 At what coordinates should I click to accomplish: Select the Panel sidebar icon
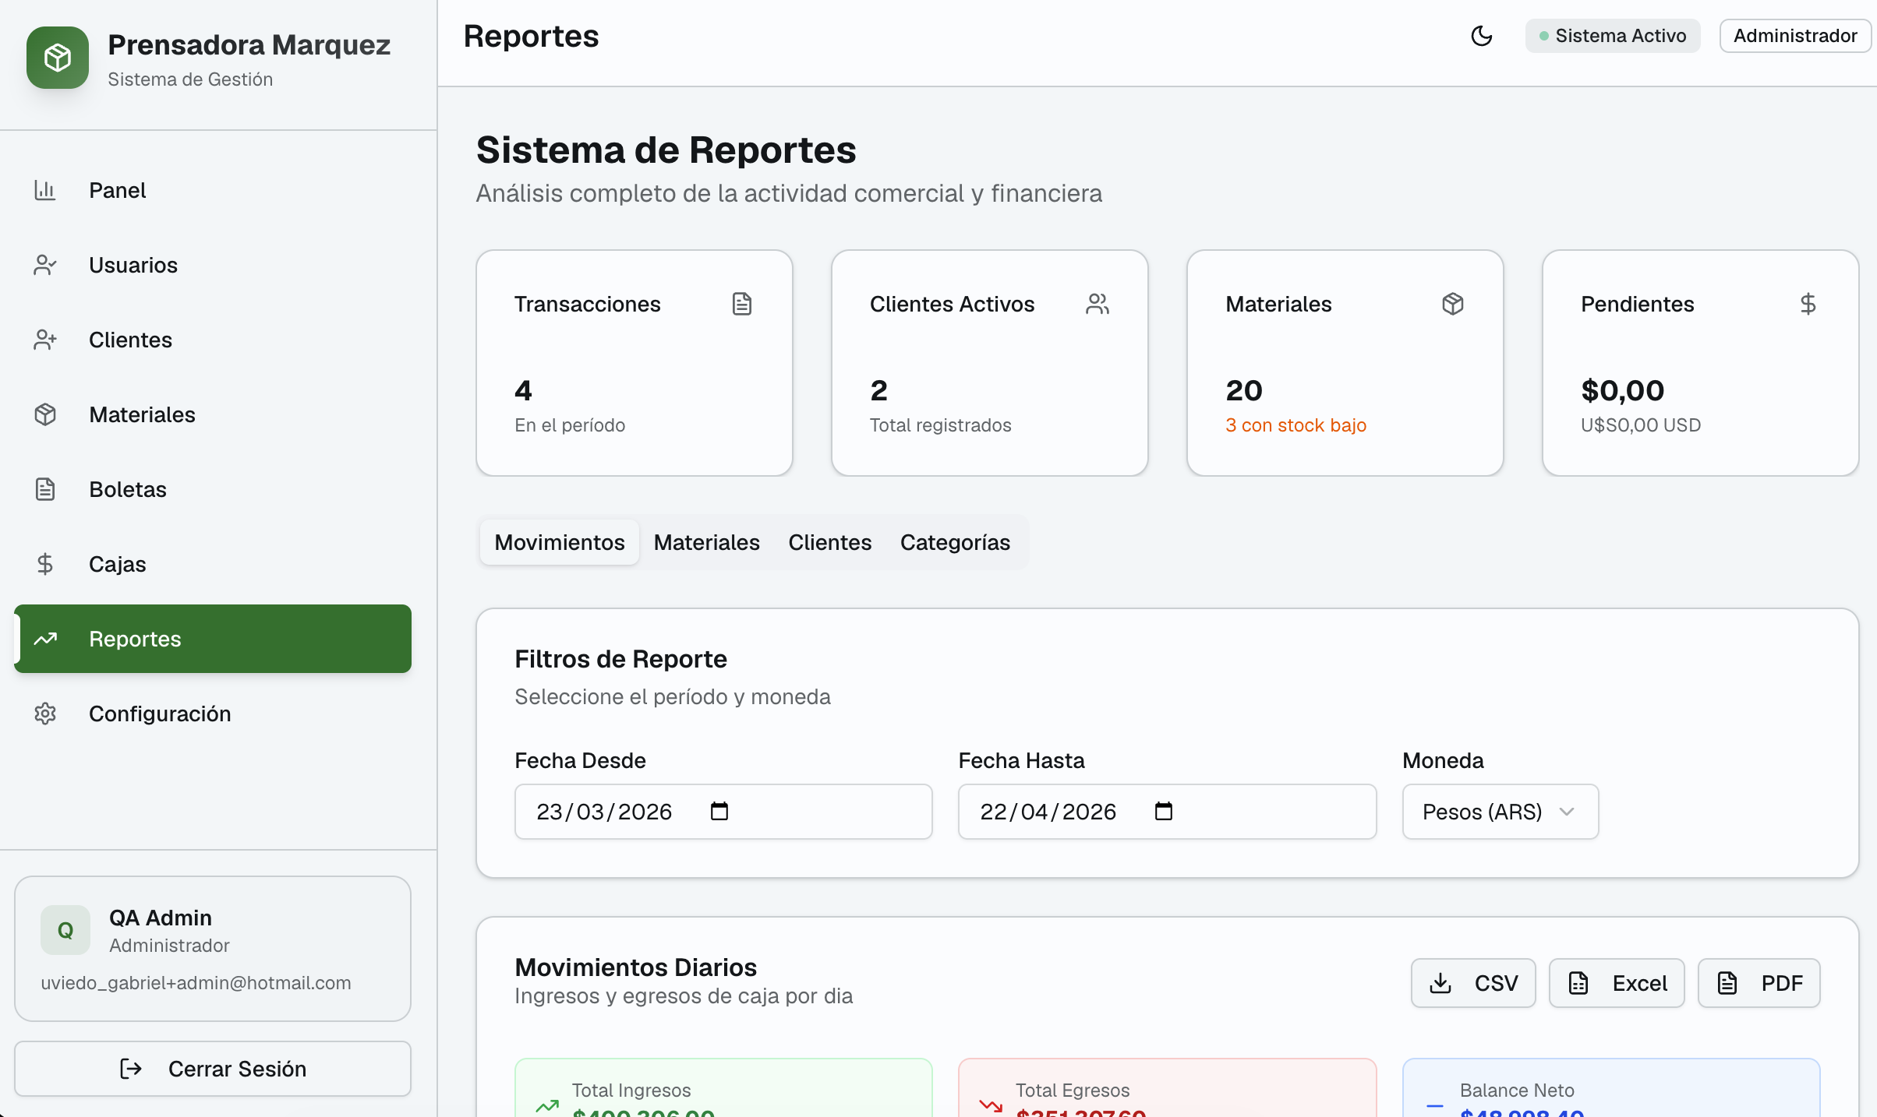[45, 190]
